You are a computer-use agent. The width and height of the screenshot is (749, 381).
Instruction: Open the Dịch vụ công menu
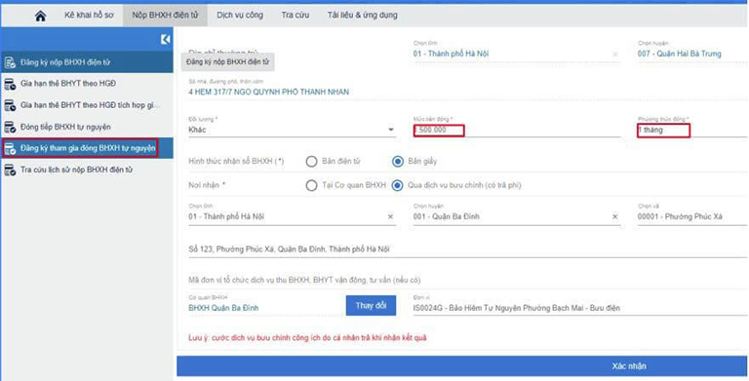(240, 16)
